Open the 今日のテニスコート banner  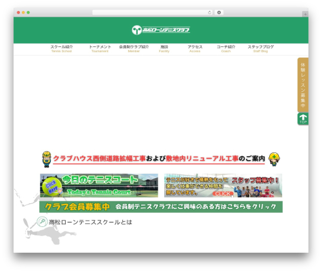(99, 185)
